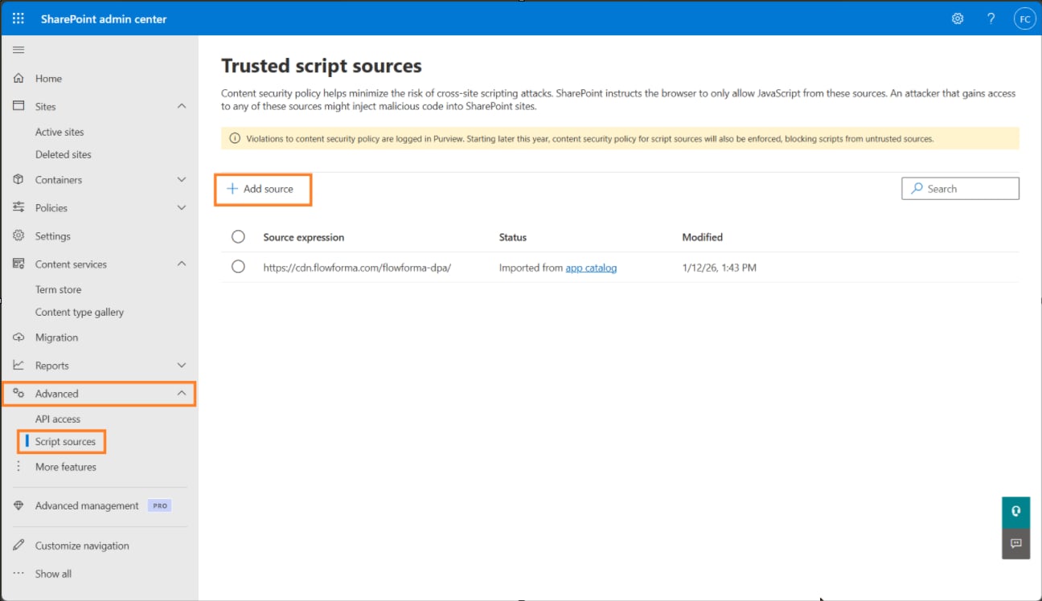Click the Home house icon

coord(18,78)
